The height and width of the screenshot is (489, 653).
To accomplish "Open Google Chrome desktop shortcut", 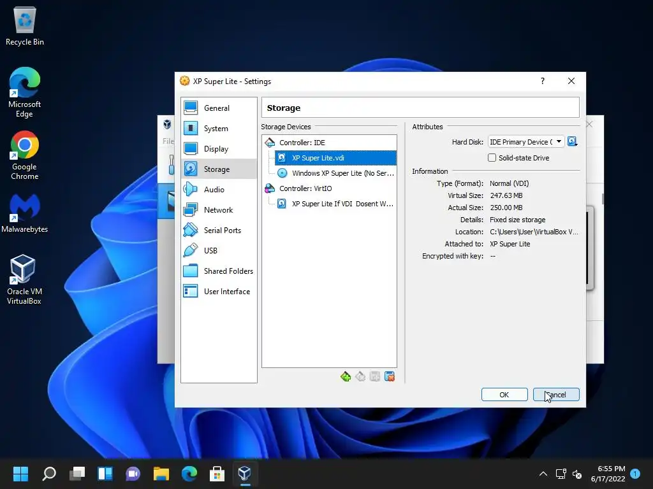I will 25,155.
